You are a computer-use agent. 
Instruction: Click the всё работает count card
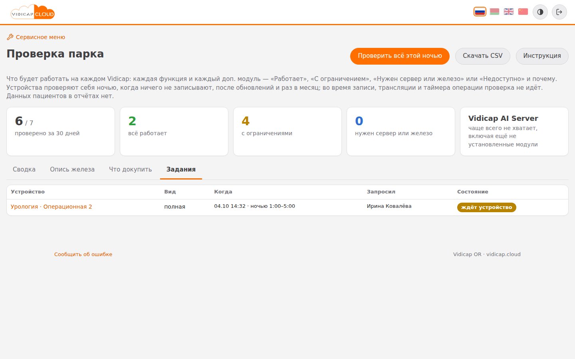(x=174, y=131)
